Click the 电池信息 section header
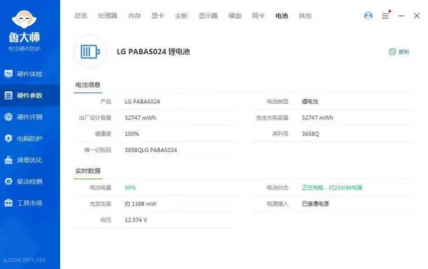Screen dimensions: 428x269 point(88,85)
